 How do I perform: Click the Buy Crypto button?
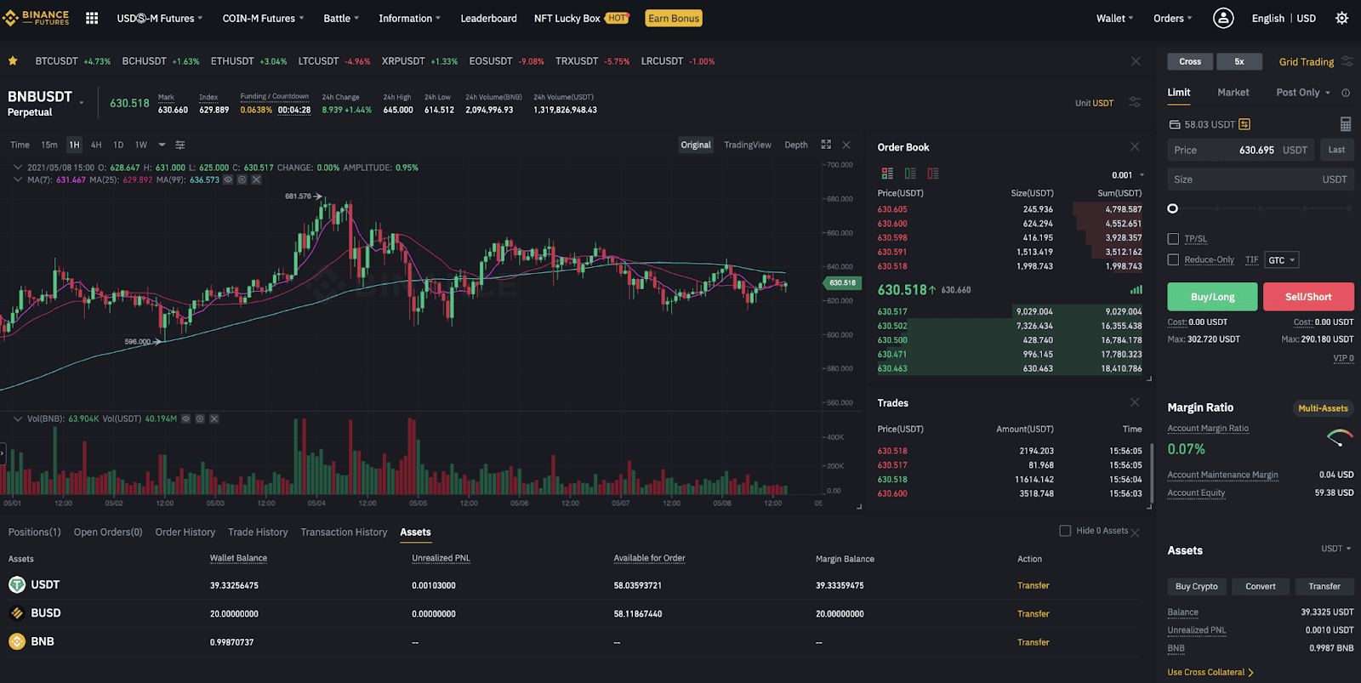tap(1196, 586)
